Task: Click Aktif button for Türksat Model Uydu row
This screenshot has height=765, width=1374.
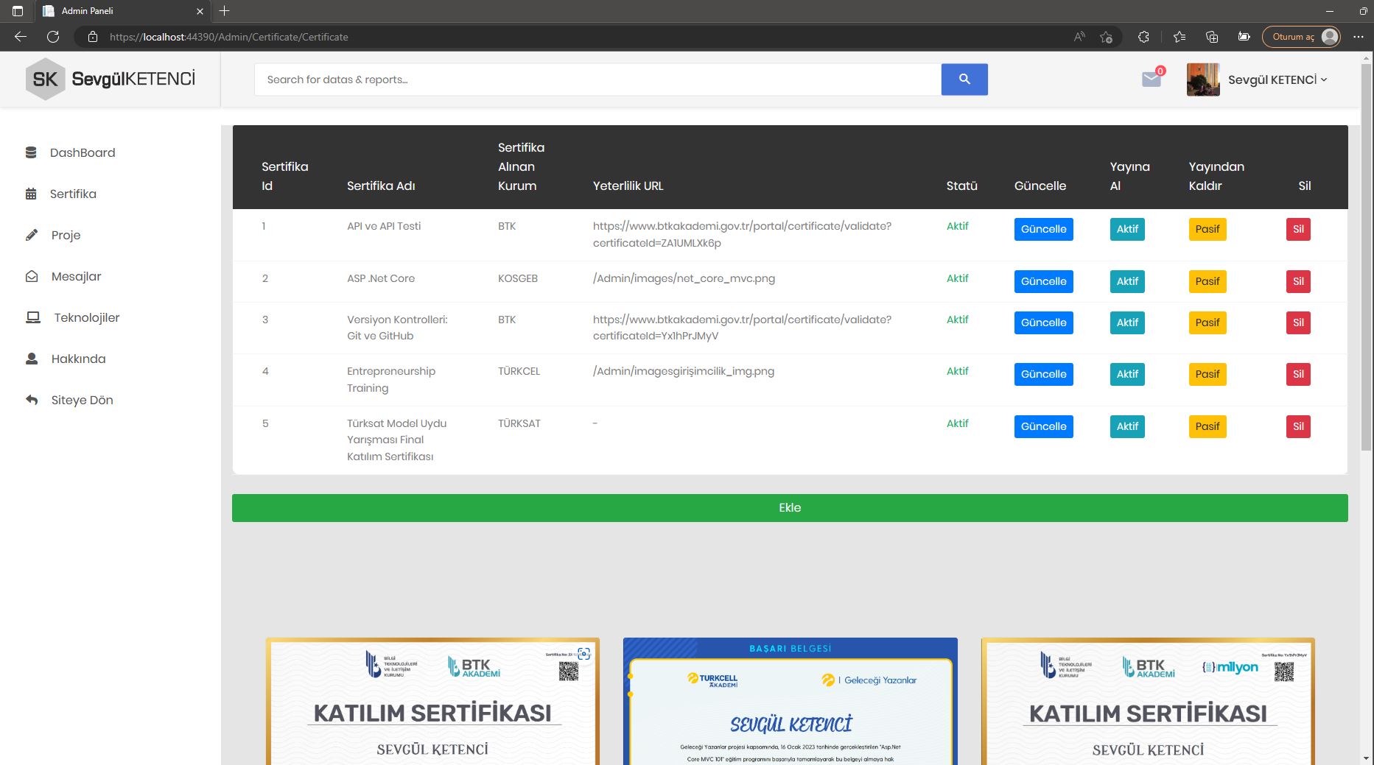Action: click(1127, 426)
